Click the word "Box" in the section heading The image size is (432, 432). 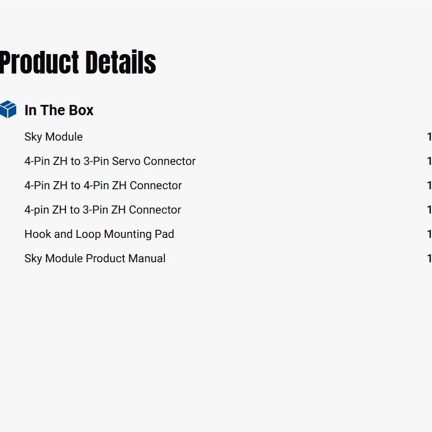tap(81, 110)
